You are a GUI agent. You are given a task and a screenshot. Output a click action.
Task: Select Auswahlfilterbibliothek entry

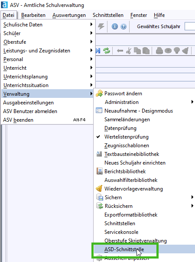(x=145, y=180)
